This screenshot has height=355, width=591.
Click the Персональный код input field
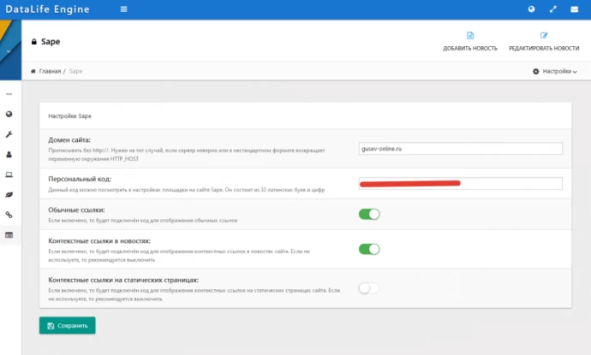461,183
